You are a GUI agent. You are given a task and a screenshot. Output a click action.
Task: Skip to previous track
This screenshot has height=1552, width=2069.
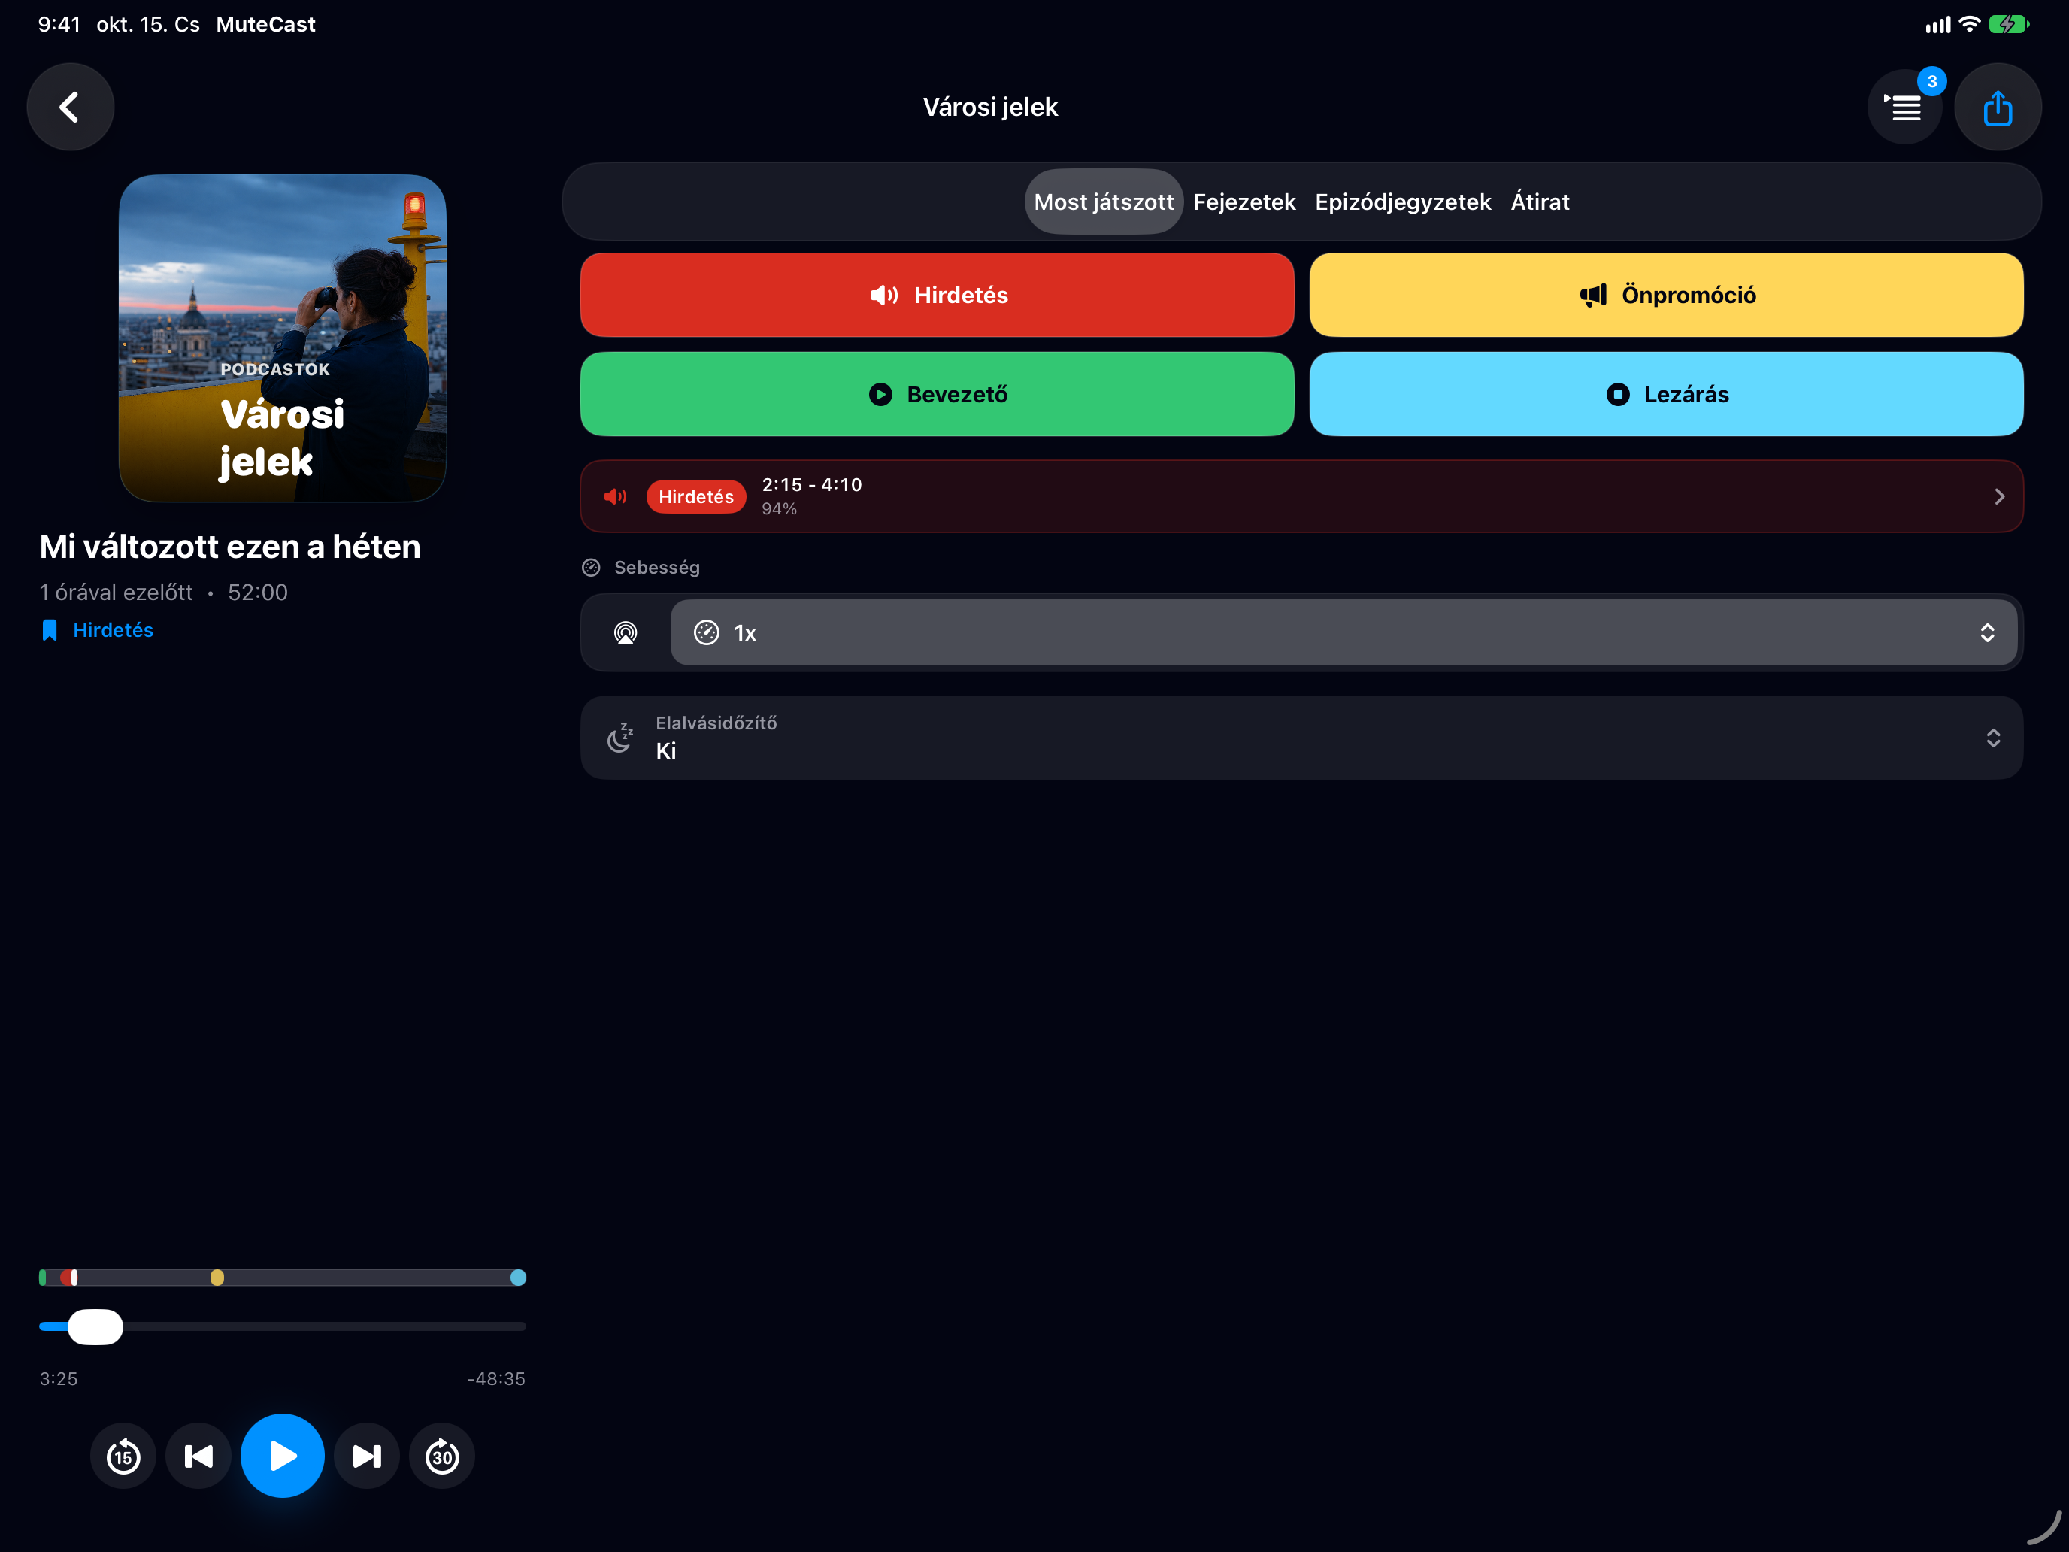click(x=198, y=1456)
